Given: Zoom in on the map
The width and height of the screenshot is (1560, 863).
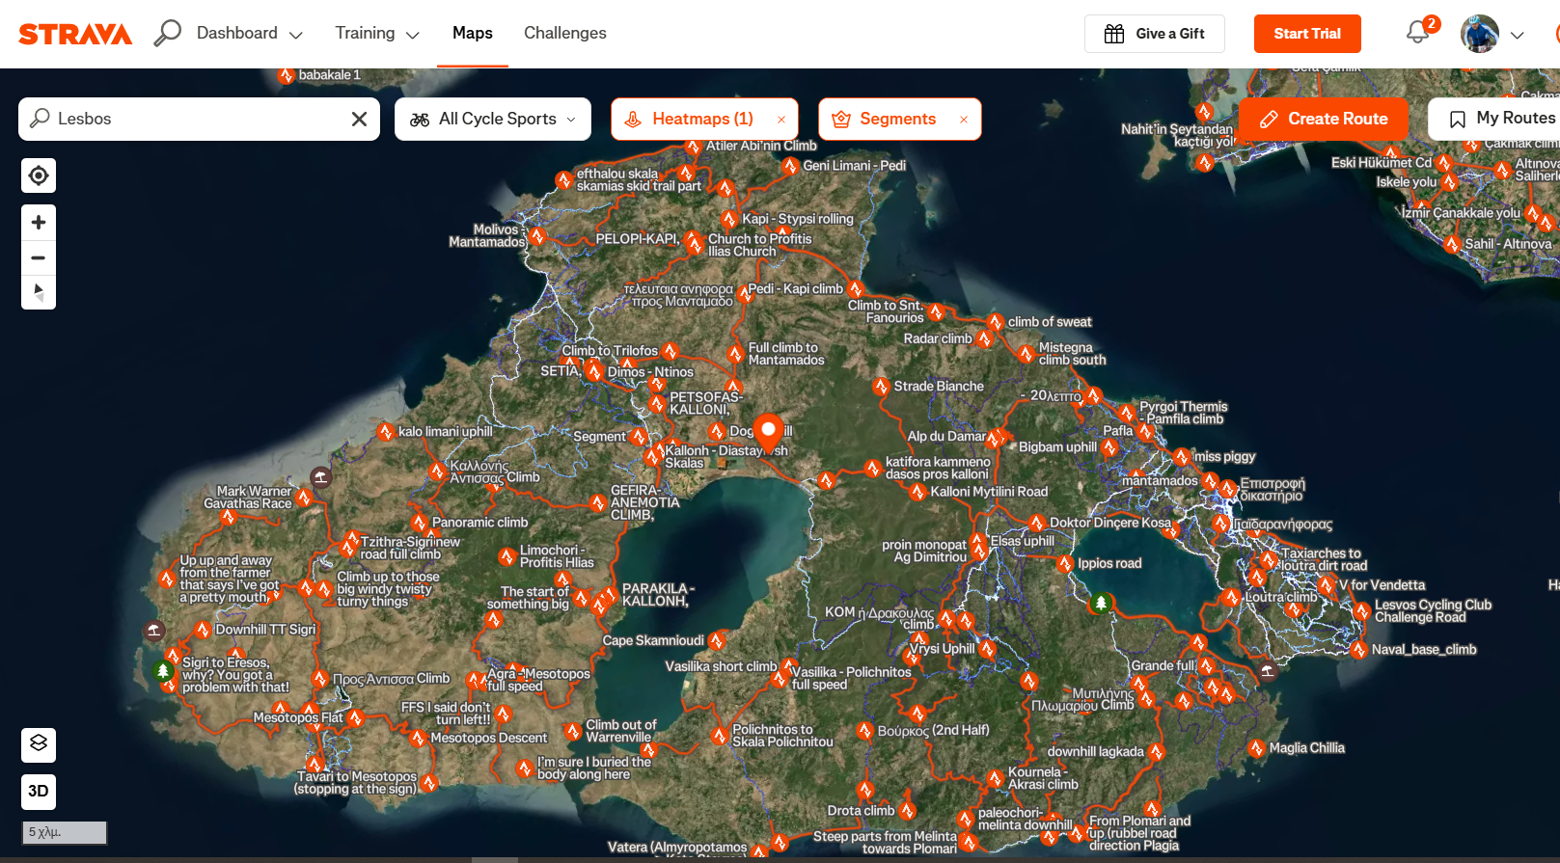Looking at the screenshot, I should point(39,223).
